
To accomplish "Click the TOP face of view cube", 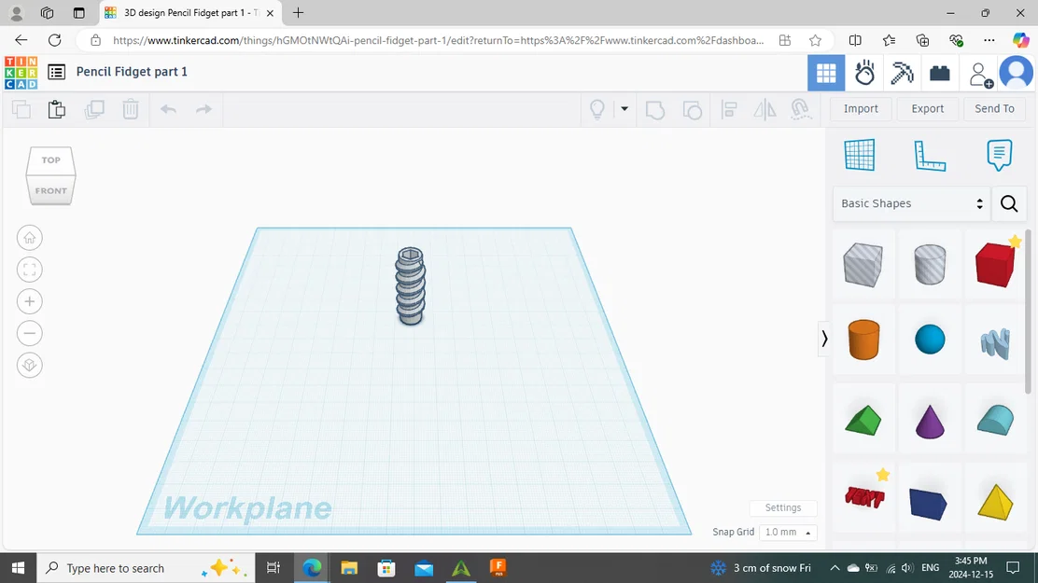I will [x=51, y=160].
